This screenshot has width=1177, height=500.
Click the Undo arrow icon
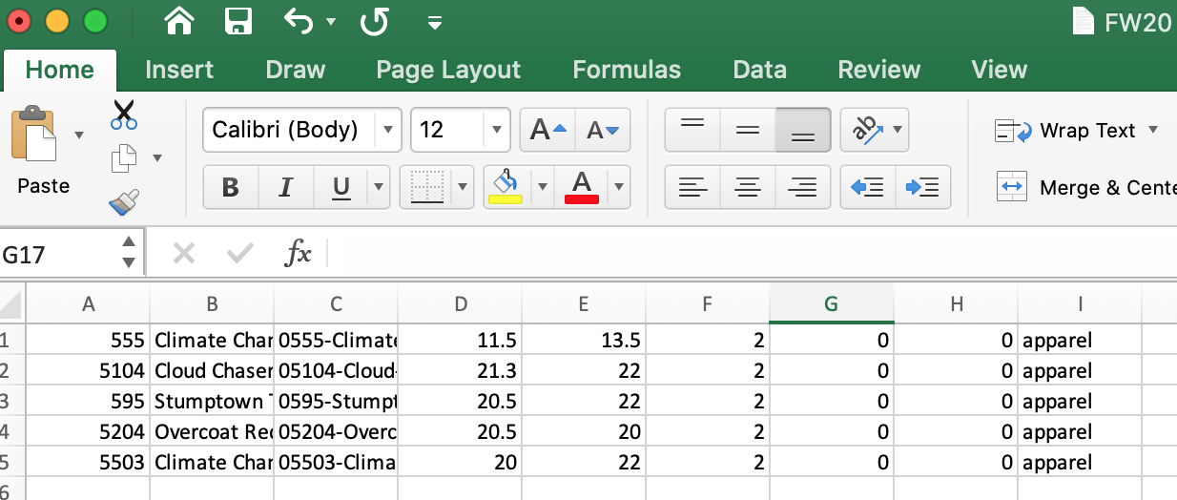pos(299,21)
